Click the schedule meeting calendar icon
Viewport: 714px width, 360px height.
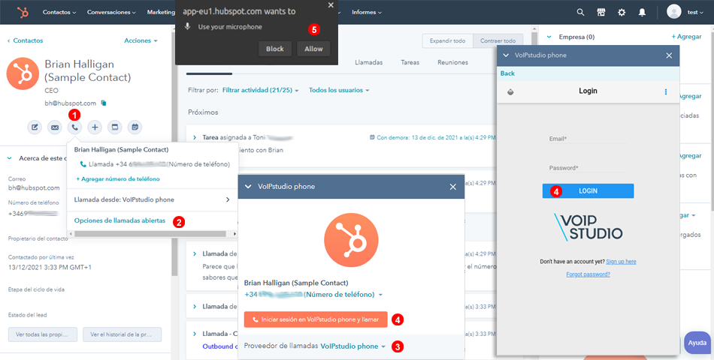(x=135, y=127)
